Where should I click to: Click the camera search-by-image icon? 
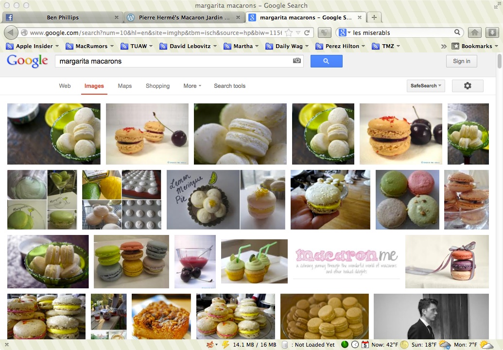tap(296, 61)
